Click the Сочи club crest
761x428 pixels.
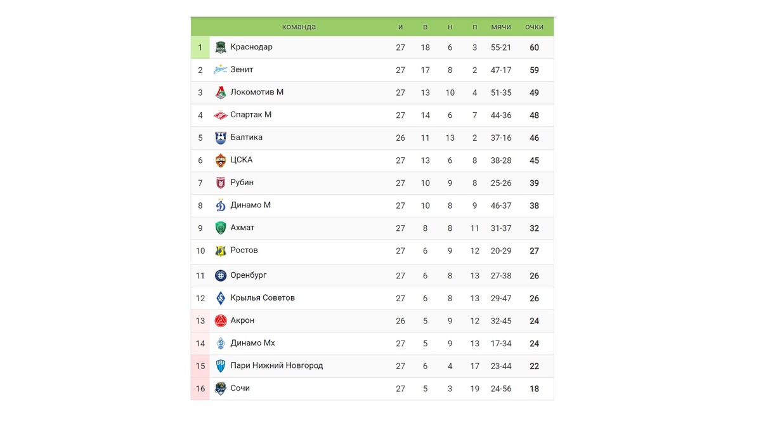click(x=220, y=389)
